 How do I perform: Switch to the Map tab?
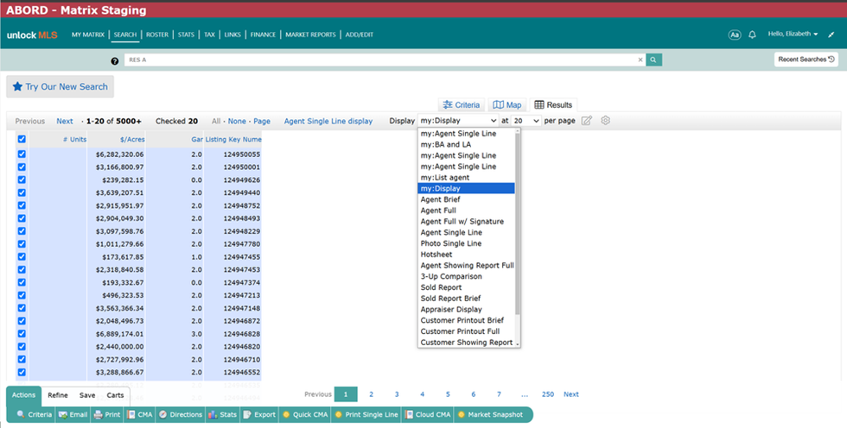[507, 105]
